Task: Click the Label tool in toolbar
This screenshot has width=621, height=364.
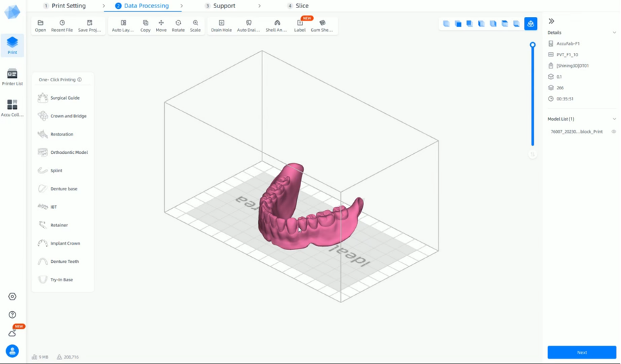Action: pyautogui.click(x=300, y=26)
